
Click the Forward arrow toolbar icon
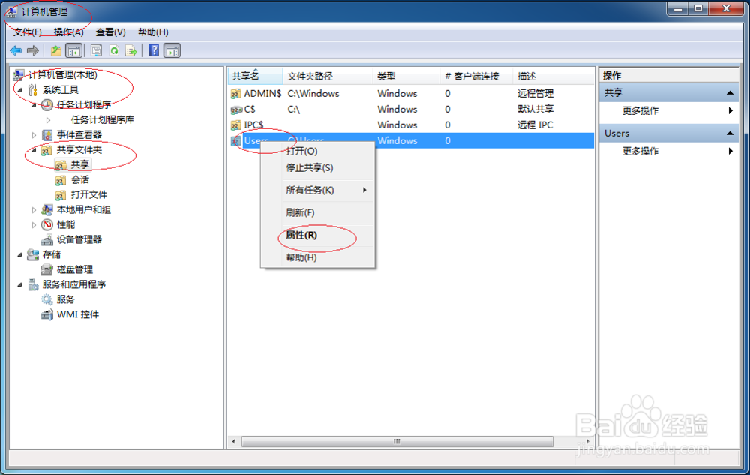[33, 50]
